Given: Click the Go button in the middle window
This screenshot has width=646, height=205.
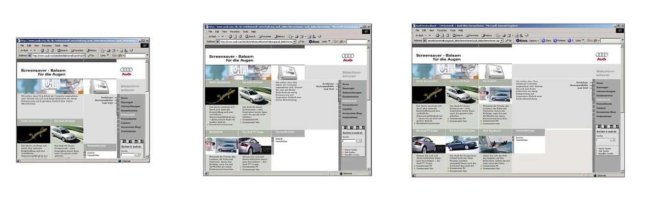Looking at the screenshot, I should click(x=301, y=42).
